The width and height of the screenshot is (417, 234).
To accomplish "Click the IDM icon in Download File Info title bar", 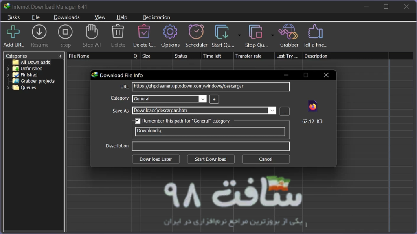I will pyautogui.click(x=94, y=75).
